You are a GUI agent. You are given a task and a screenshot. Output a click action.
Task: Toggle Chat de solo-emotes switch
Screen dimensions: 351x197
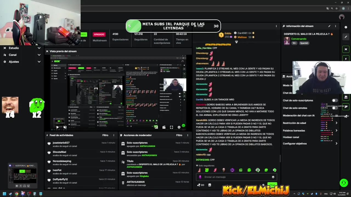[x=335, y=108]
